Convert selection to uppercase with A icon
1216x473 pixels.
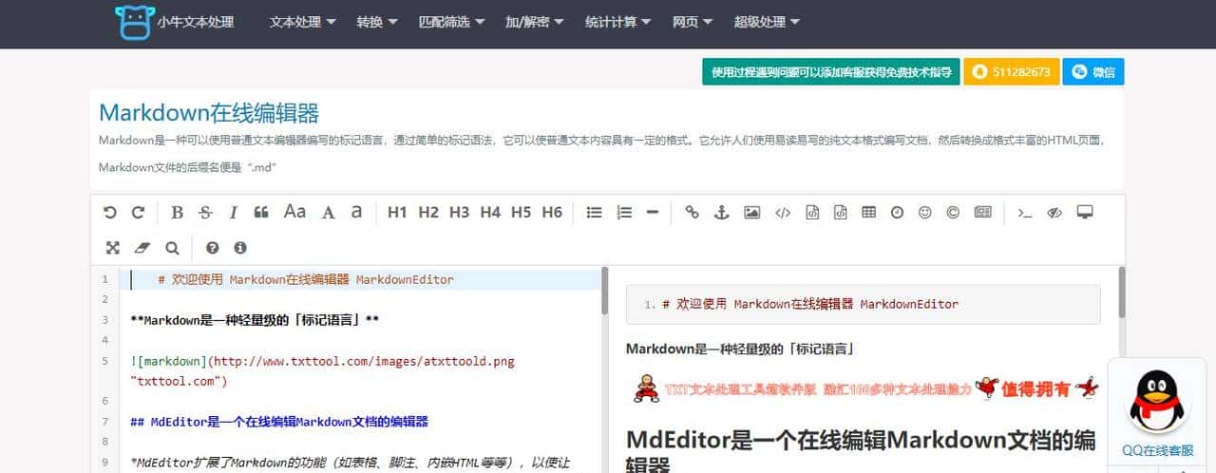pyautogui.click(x=329, y=213)
